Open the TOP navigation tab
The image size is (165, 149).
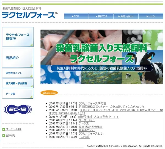(76, 16)
